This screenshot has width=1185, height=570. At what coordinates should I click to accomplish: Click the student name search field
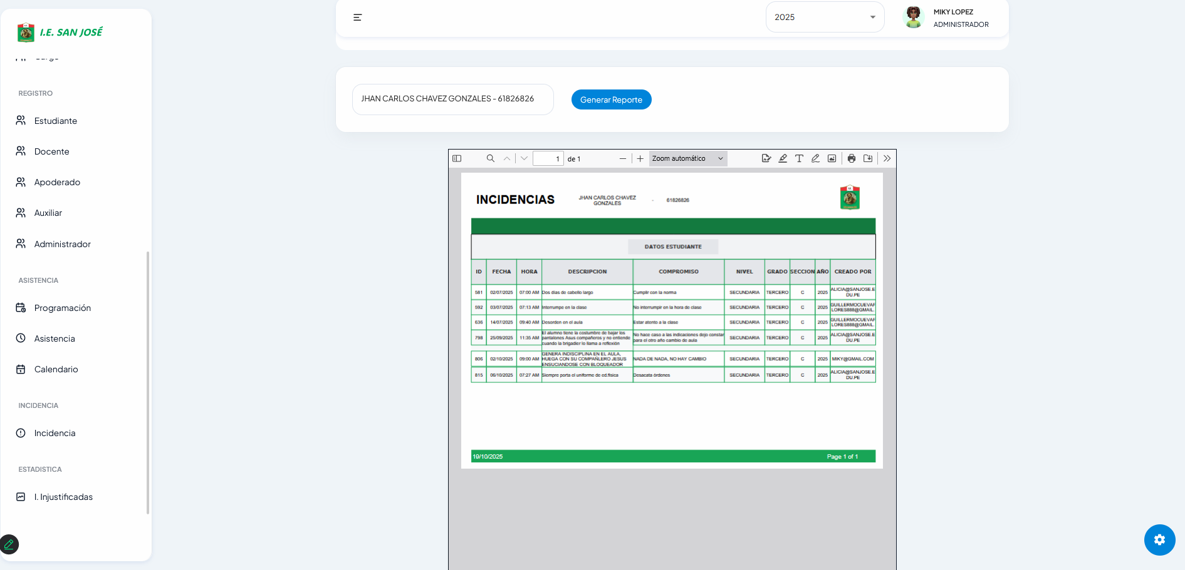(x=452, y=99)
